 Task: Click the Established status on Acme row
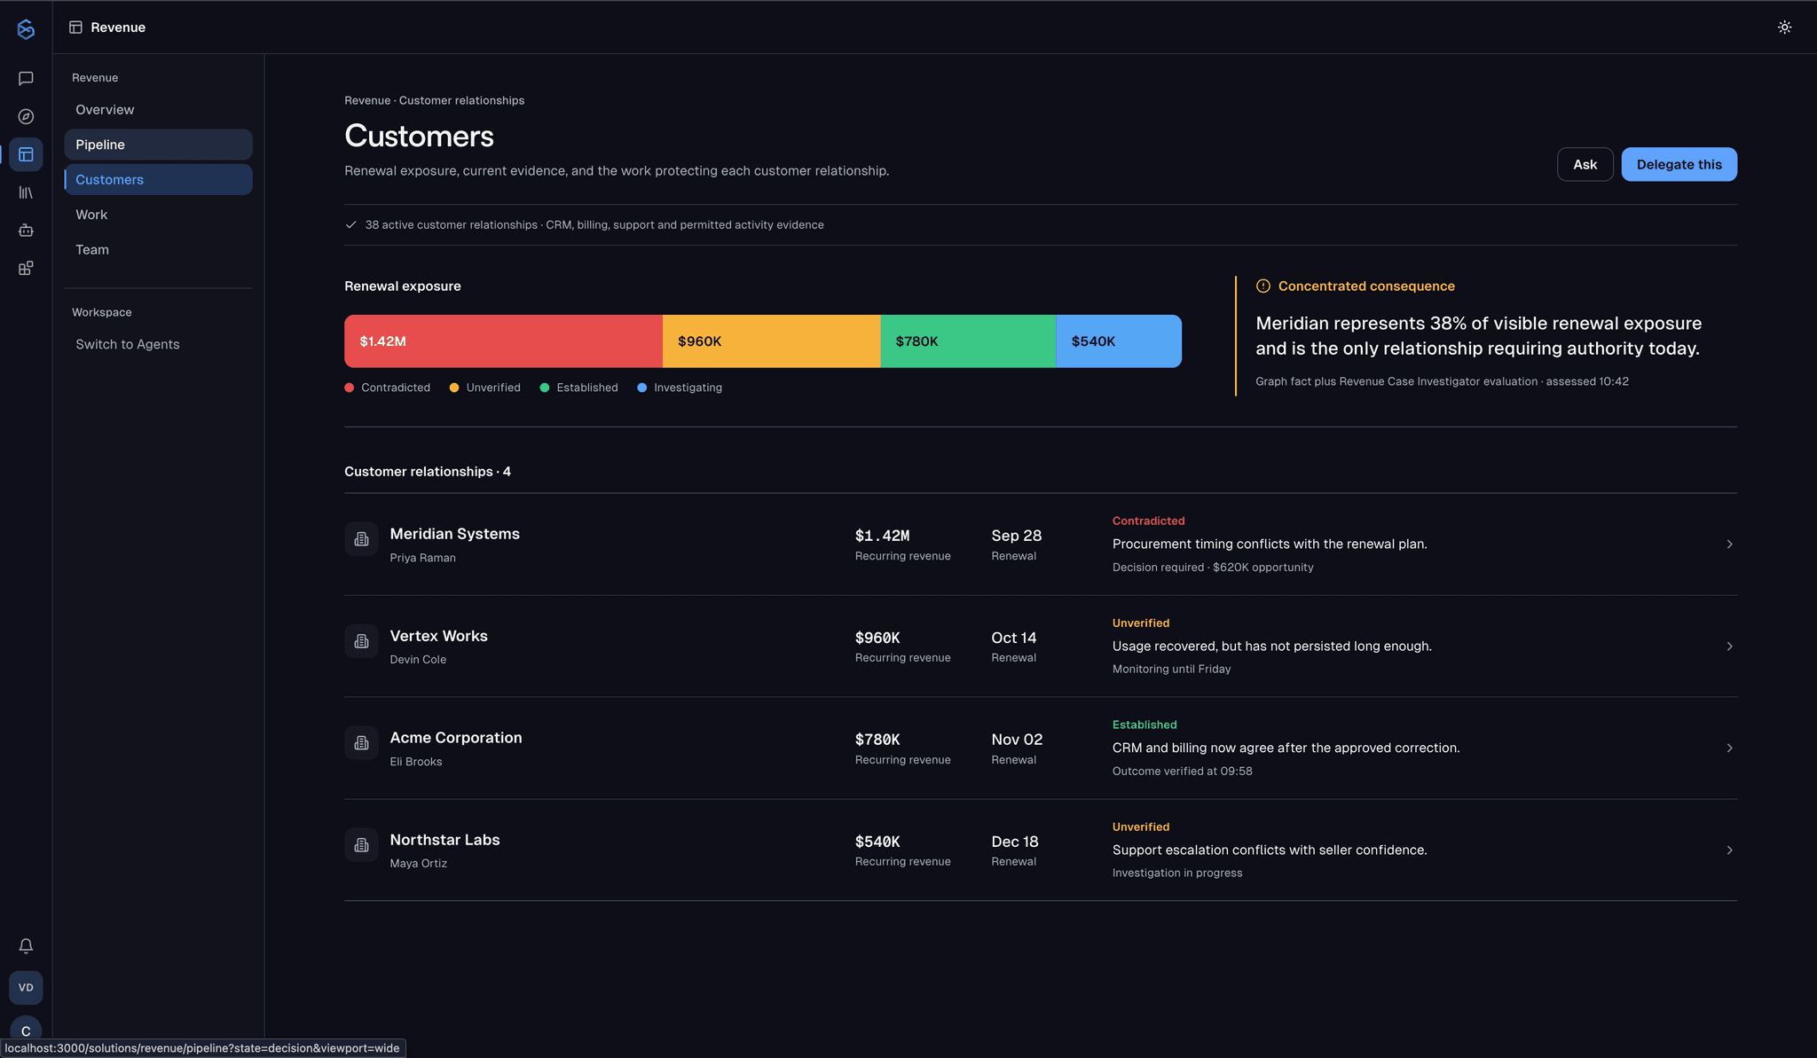coord(1144,725)
